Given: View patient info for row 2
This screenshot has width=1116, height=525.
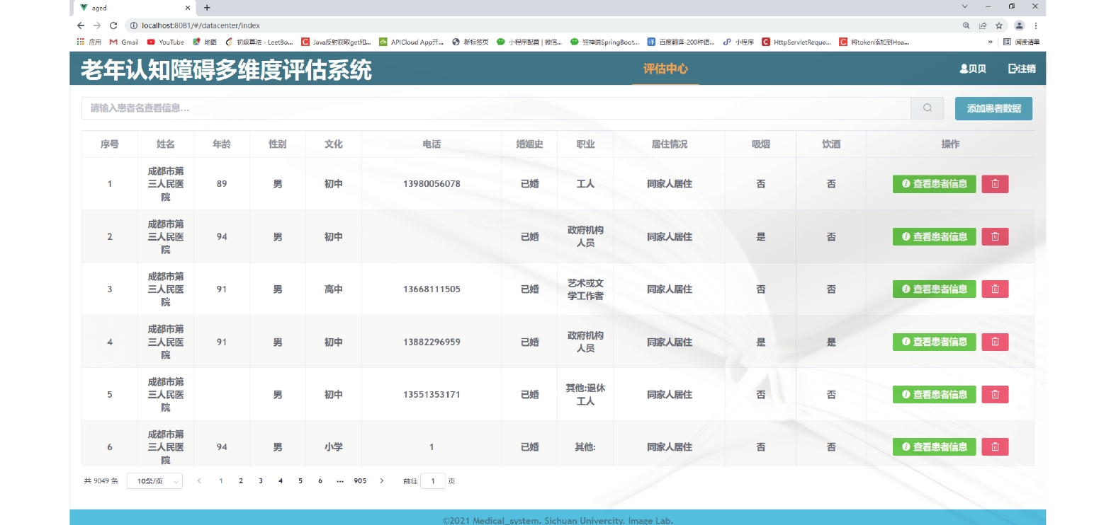Looking at the screenshot, I should 935,236.
